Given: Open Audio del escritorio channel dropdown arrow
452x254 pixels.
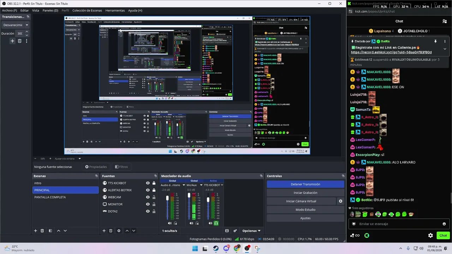Looking at the screenshot, I should click(184, 185).
